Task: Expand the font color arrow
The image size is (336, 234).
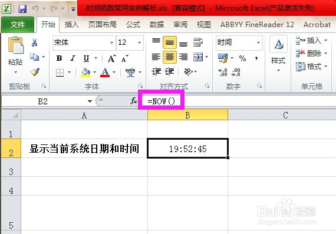Action: [x=114, y=72]
